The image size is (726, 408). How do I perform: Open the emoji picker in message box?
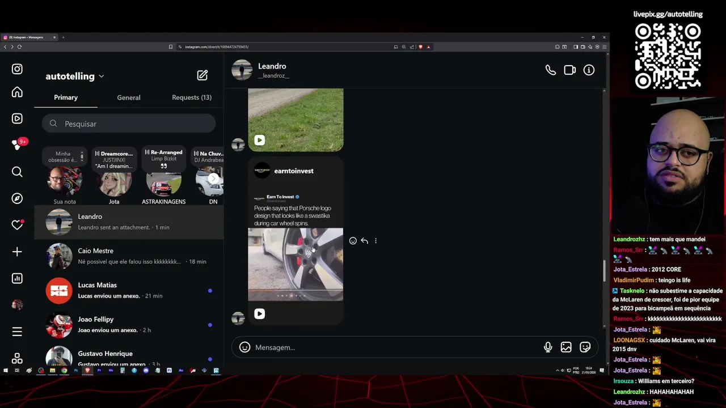click(x=244, y=347)
